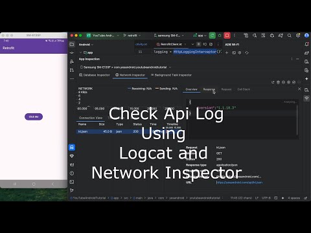Click the UTF-8 encoding status bar entry

(266, 198)
